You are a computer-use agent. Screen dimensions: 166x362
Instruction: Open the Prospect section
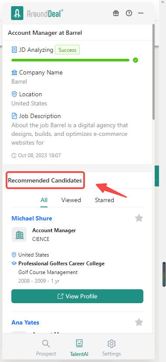coord(46,348)
